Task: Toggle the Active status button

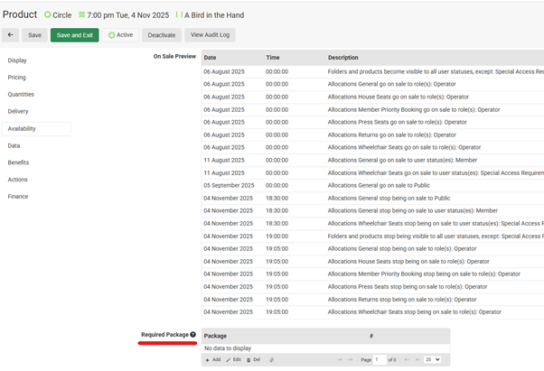Action: coord(120,35)
